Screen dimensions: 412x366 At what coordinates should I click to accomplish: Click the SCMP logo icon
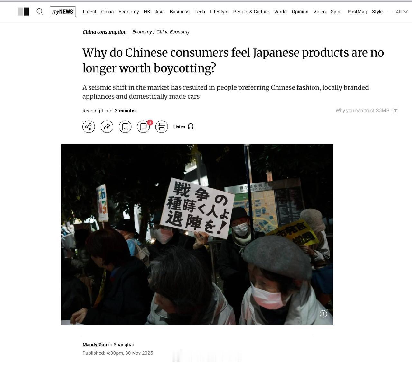[x=23, y=12]
